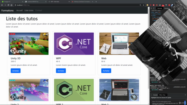Click the V-shaped extension icon
Screen dimensions: 187x105
pyautogui.click(x=166, y=5)
